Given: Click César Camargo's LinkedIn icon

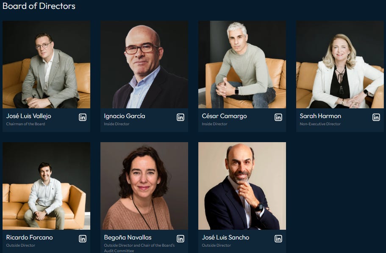Looking at the screenshot, I should [278, 117].
